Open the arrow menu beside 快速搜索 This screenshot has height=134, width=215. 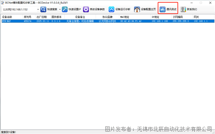[x=60, y=9]
